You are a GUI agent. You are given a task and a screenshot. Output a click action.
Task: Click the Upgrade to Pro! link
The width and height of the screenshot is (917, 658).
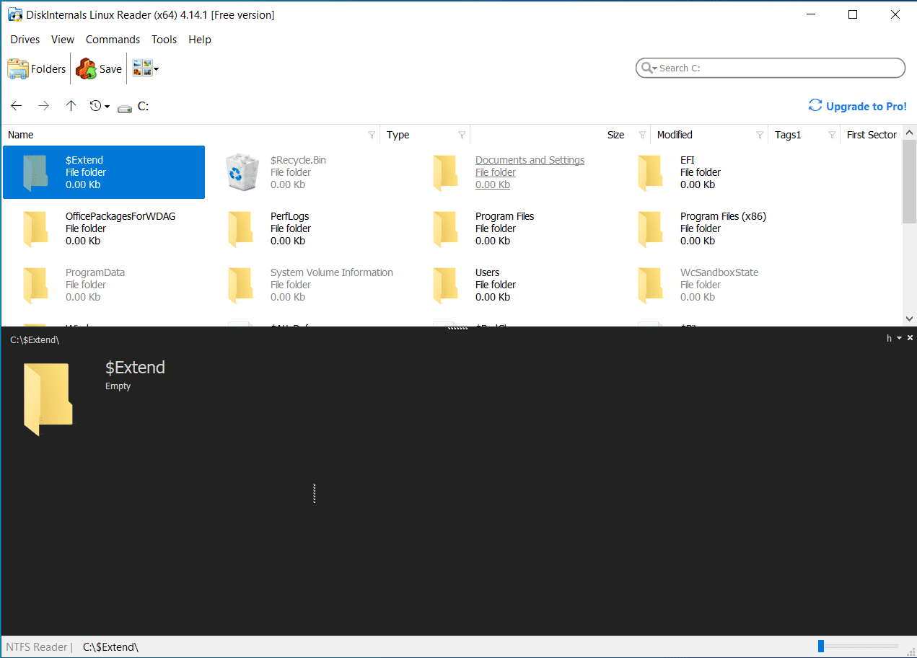(858, 106)
